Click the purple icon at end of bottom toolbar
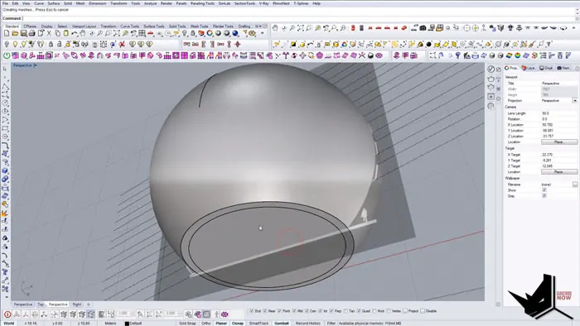580x326 pixels. [x=225, y=314]
